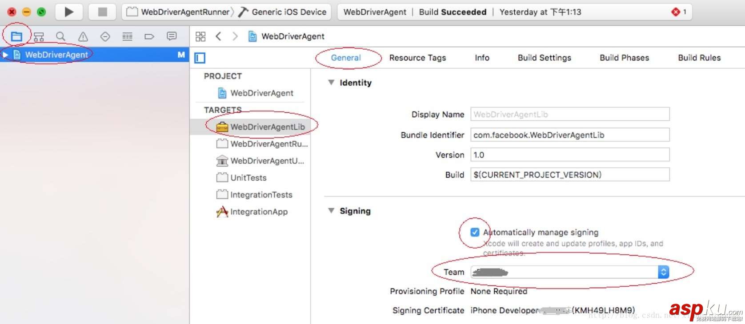Show the Breakpoint navigator icon
Image resolution: width=745 pixels, height=324 pixels.
coord(149,36)
